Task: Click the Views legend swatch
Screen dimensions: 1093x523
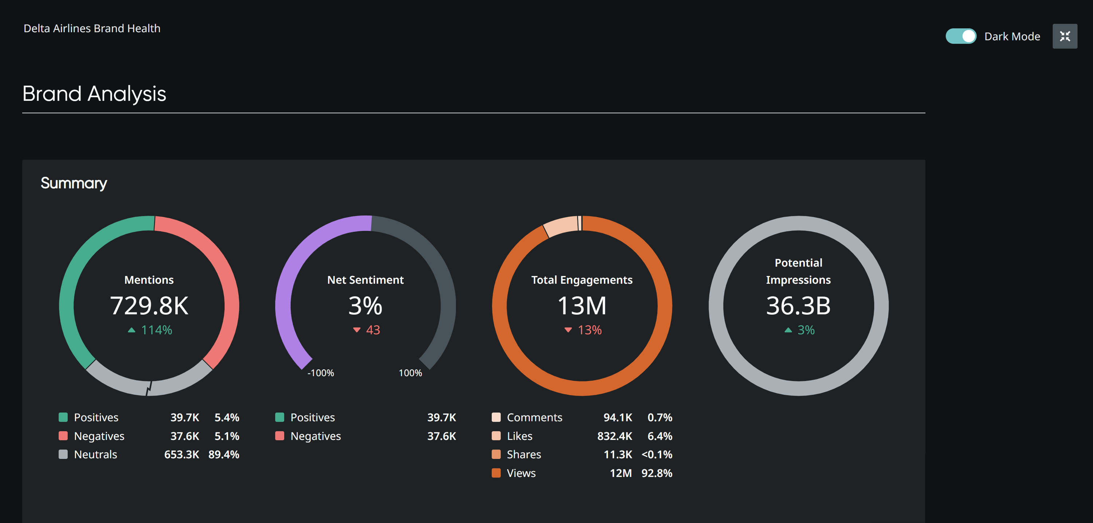Action: [x=496, y=472]
